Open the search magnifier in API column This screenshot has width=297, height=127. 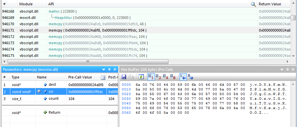click(x=253, y=4)
